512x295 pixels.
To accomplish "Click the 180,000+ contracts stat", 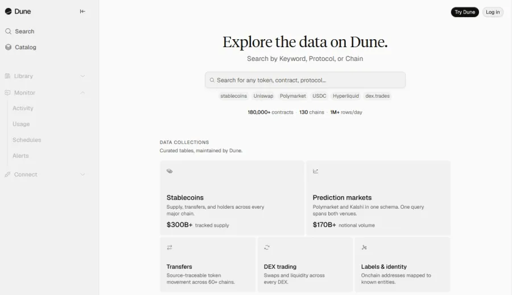I will tap(270, 112).
